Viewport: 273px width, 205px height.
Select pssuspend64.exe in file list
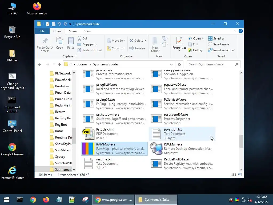(182, 119)
